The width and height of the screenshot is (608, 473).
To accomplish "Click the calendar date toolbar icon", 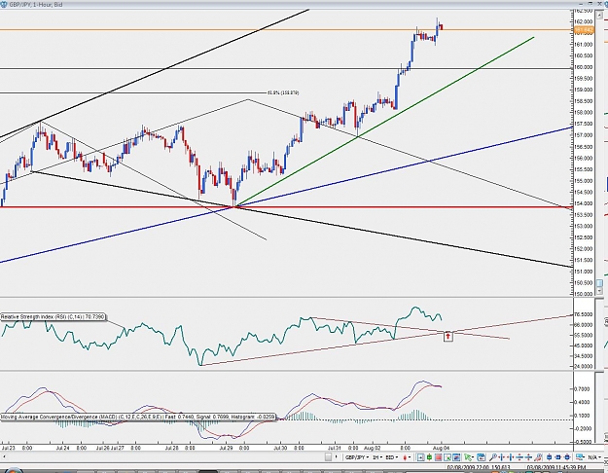I will [x=482, y=457].
